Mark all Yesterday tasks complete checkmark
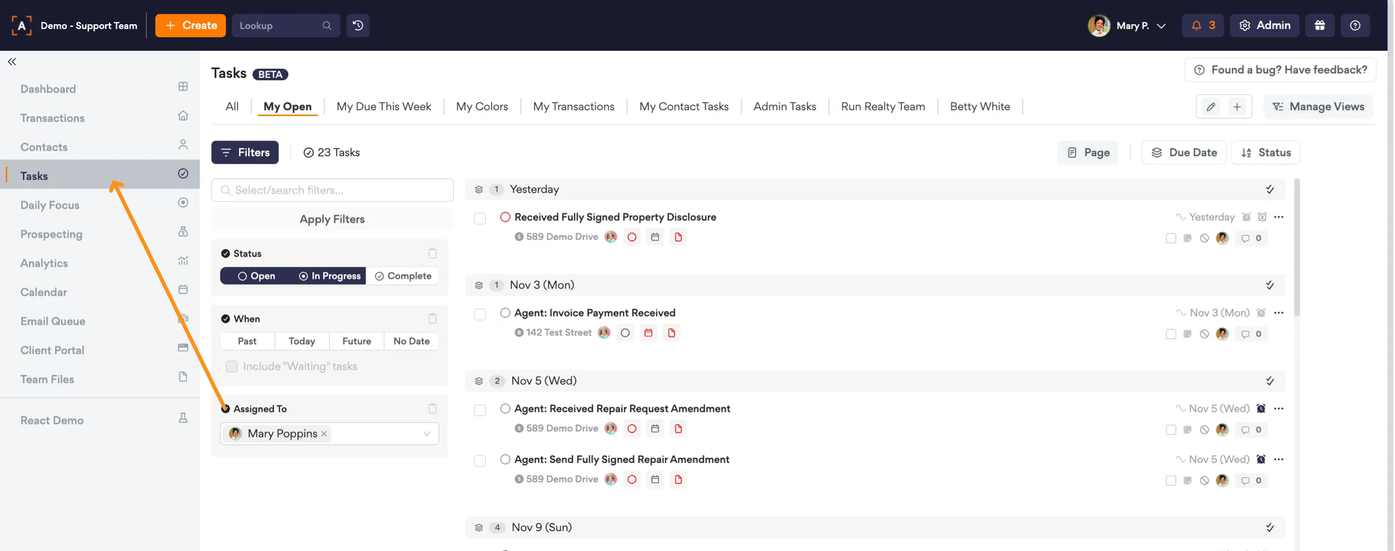 point(1269,189)
